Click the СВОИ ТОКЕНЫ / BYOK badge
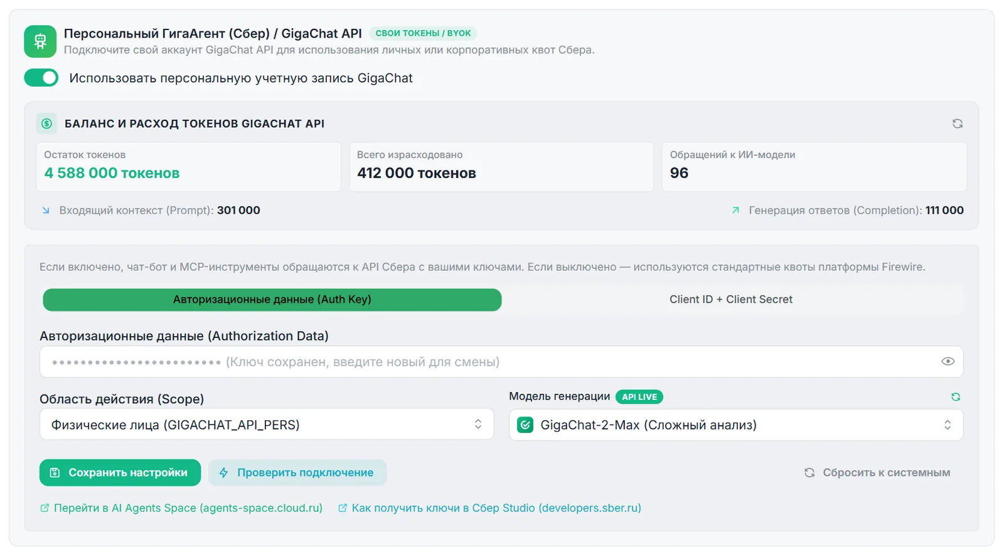 coord(423,33)
